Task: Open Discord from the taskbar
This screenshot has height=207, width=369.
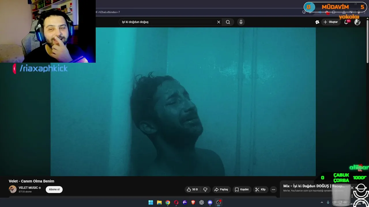Action: [x=210, y=202]
